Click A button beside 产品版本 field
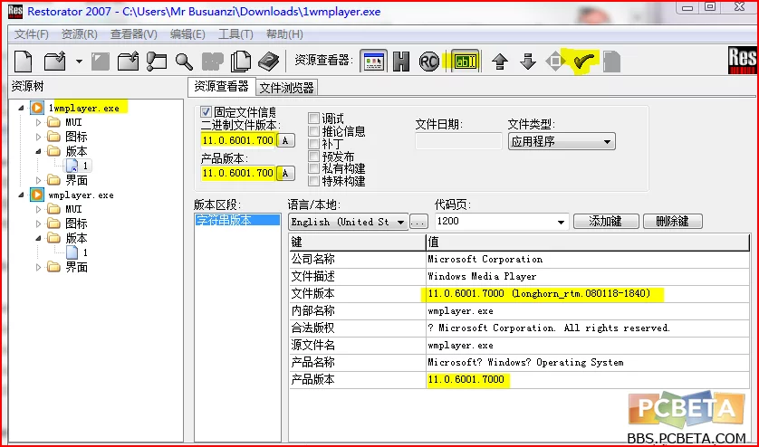The image size is (759, 447). tap(285, 173)
